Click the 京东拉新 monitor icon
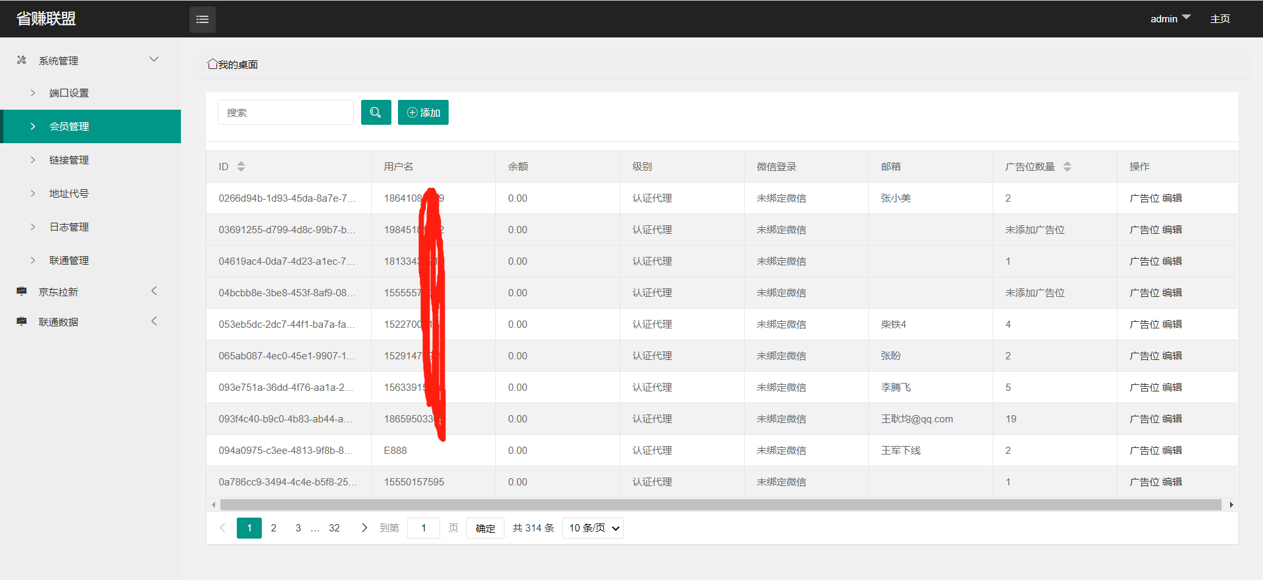Screen dimensions: 1263x580 pyautogui.click(x=22, y=291)
